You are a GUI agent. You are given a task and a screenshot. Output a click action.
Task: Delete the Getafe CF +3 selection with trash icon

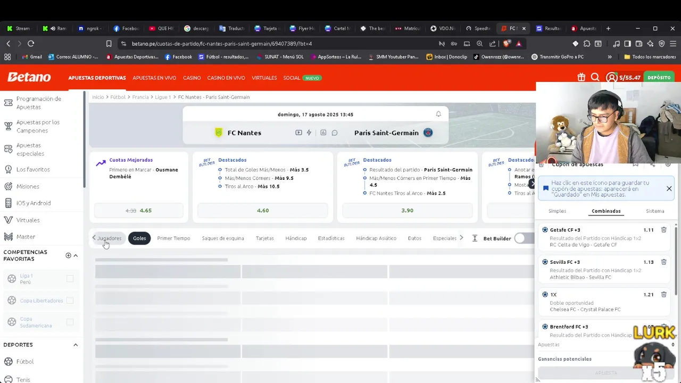(663, 230)
